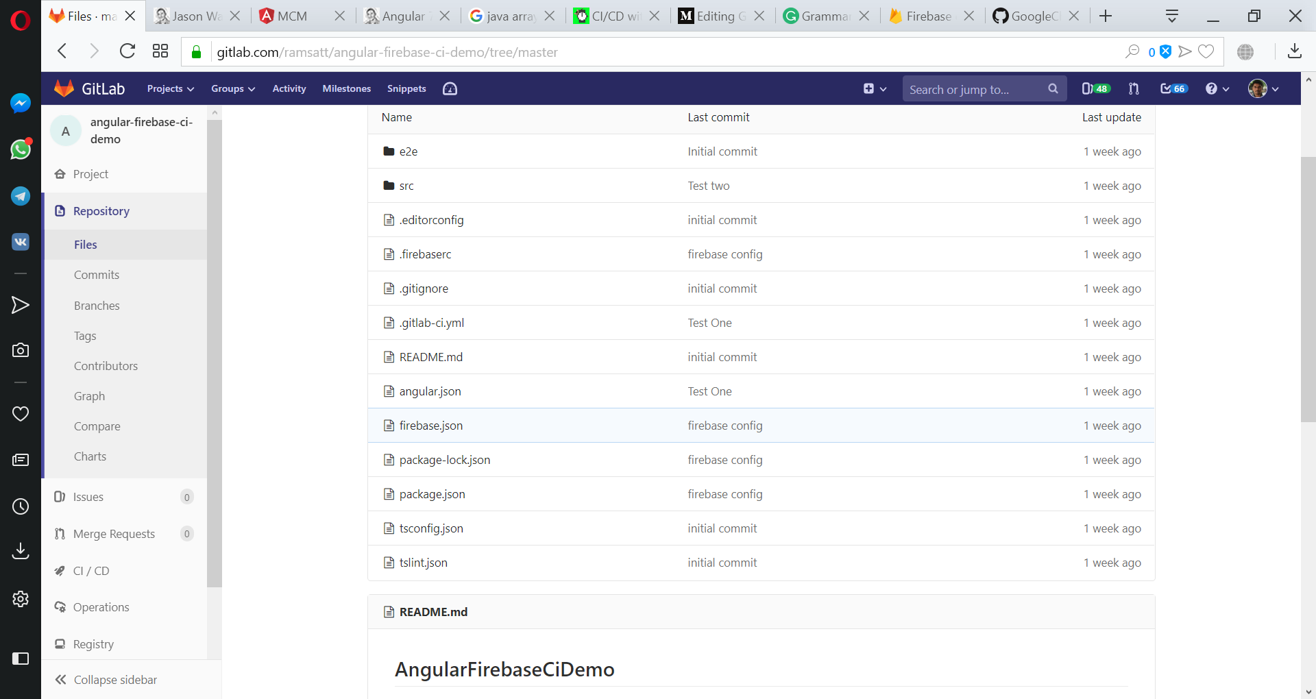The height and width of the screenshot is (699, 1316).
Task: Open the CI / CD rocket section
Action: 90,570
